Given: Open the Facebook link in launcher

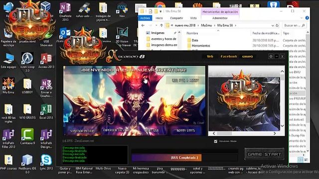Looking at the screenshot, I should 229,56.
